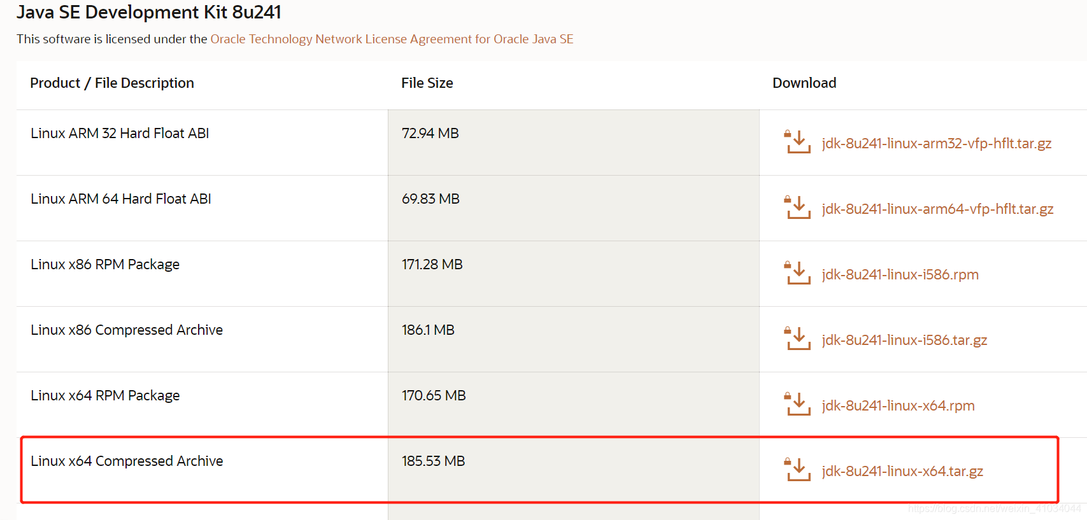
Task: Click the jdk-8u241-linux-i586.tar.gz link
Action: click(904, 341)
